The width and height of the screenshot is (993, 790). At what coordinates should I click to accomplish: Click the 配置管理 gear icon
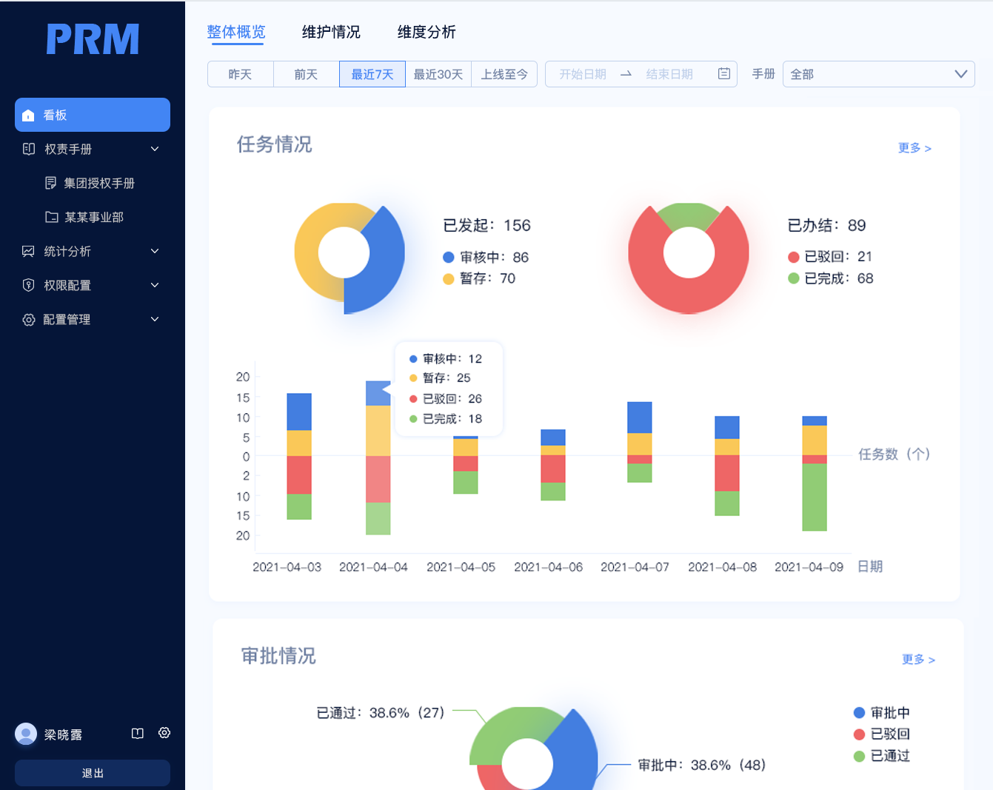click(x=28, y=320)
